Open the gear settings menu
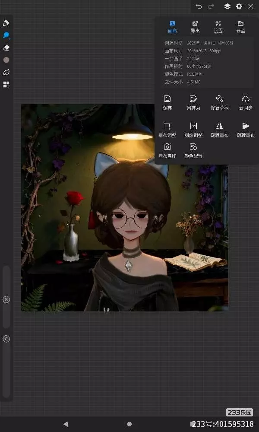Viewport: 259px width, 432px height. click(239, 6)
